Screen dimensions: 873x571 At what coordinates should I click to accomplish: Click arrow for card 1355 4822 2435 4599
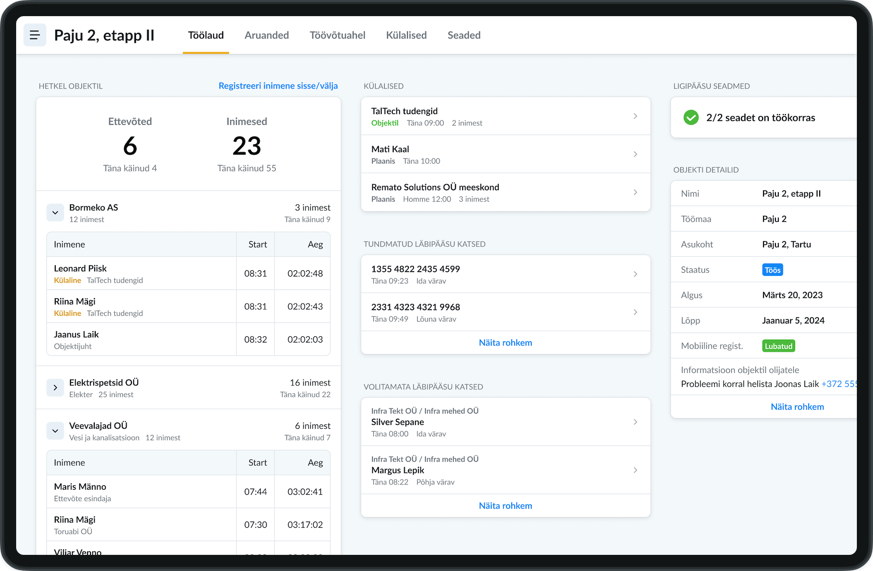(x=635, y=274)
